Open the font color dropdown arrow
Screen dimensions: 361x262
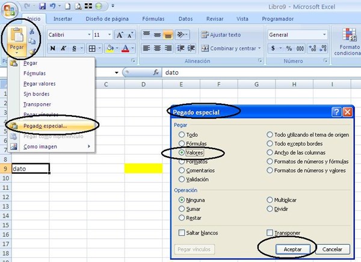point(132,49)
